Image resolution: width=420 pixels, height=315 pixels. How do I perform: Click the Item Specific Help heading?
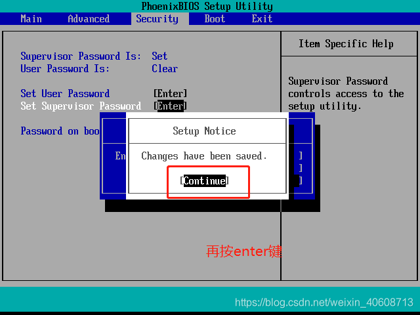346,44
